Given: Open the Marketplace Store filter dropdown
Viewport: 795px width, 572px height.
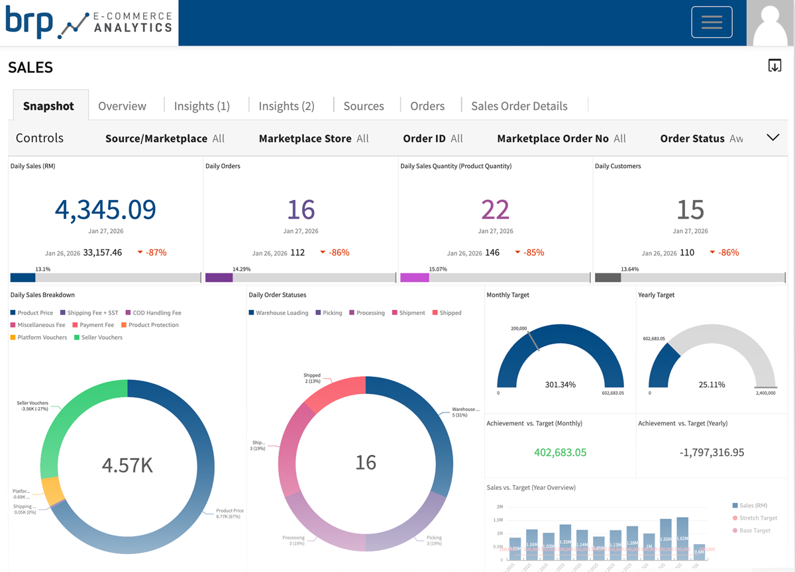Looking at the screenshot, I should click(x=313, y=138).
